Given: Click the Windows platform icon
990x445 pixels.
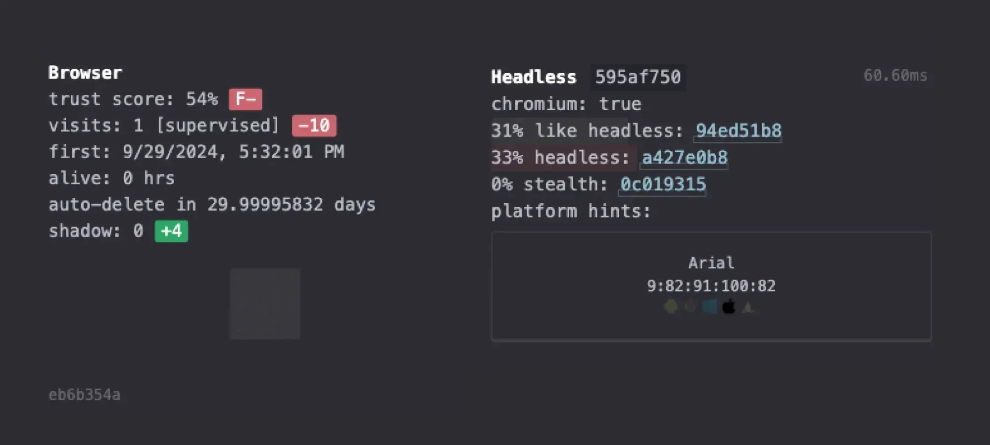Looking at the screenshot, I should coord(709,307).
